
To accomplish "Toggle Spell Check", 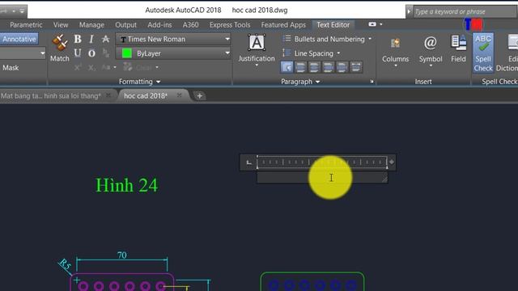I will pyautogui.click(x=483, y=53).
